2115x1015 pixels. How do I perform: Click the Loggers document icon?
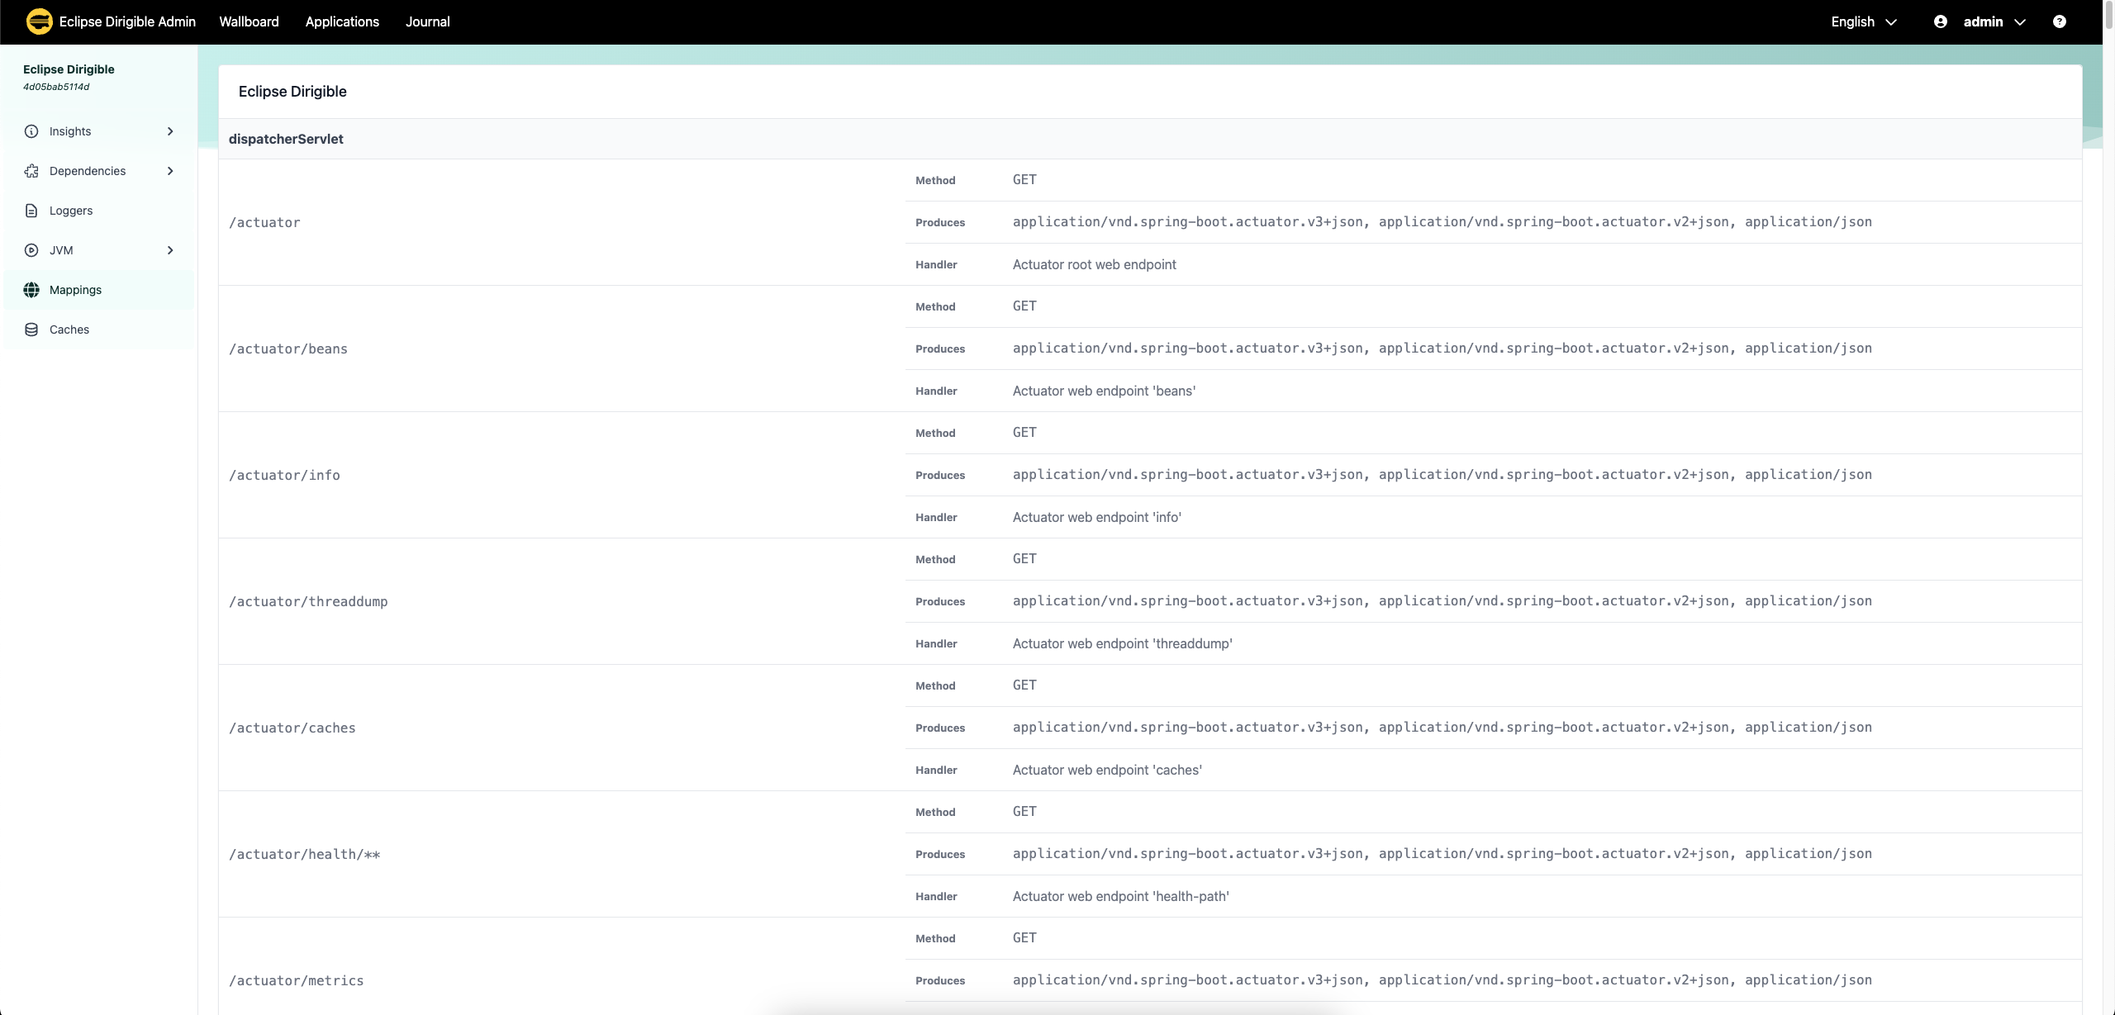coord(31,211)
